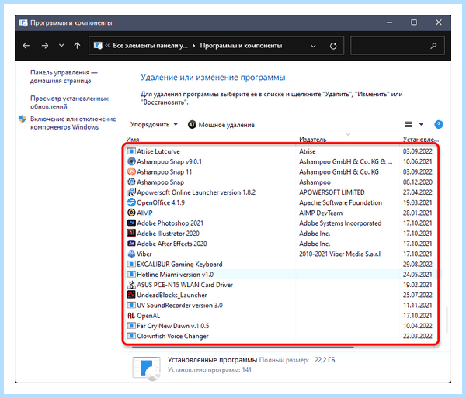The image size is (466, 398).
Task: Select UV SoundRecorder version 3.0 entry
Action: click(x=179, y=305)
